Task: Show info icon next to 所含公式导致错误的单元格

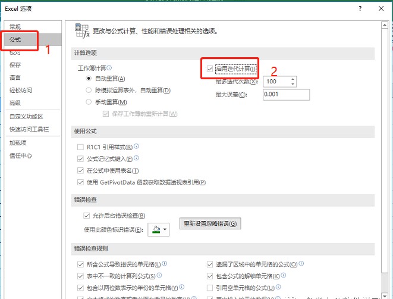Action: point(165,263)
